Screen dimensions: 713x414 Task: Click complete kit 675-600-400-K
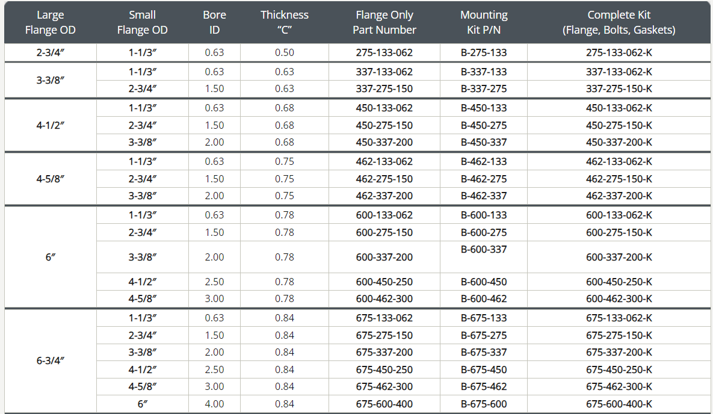click(x=619, y=404)
